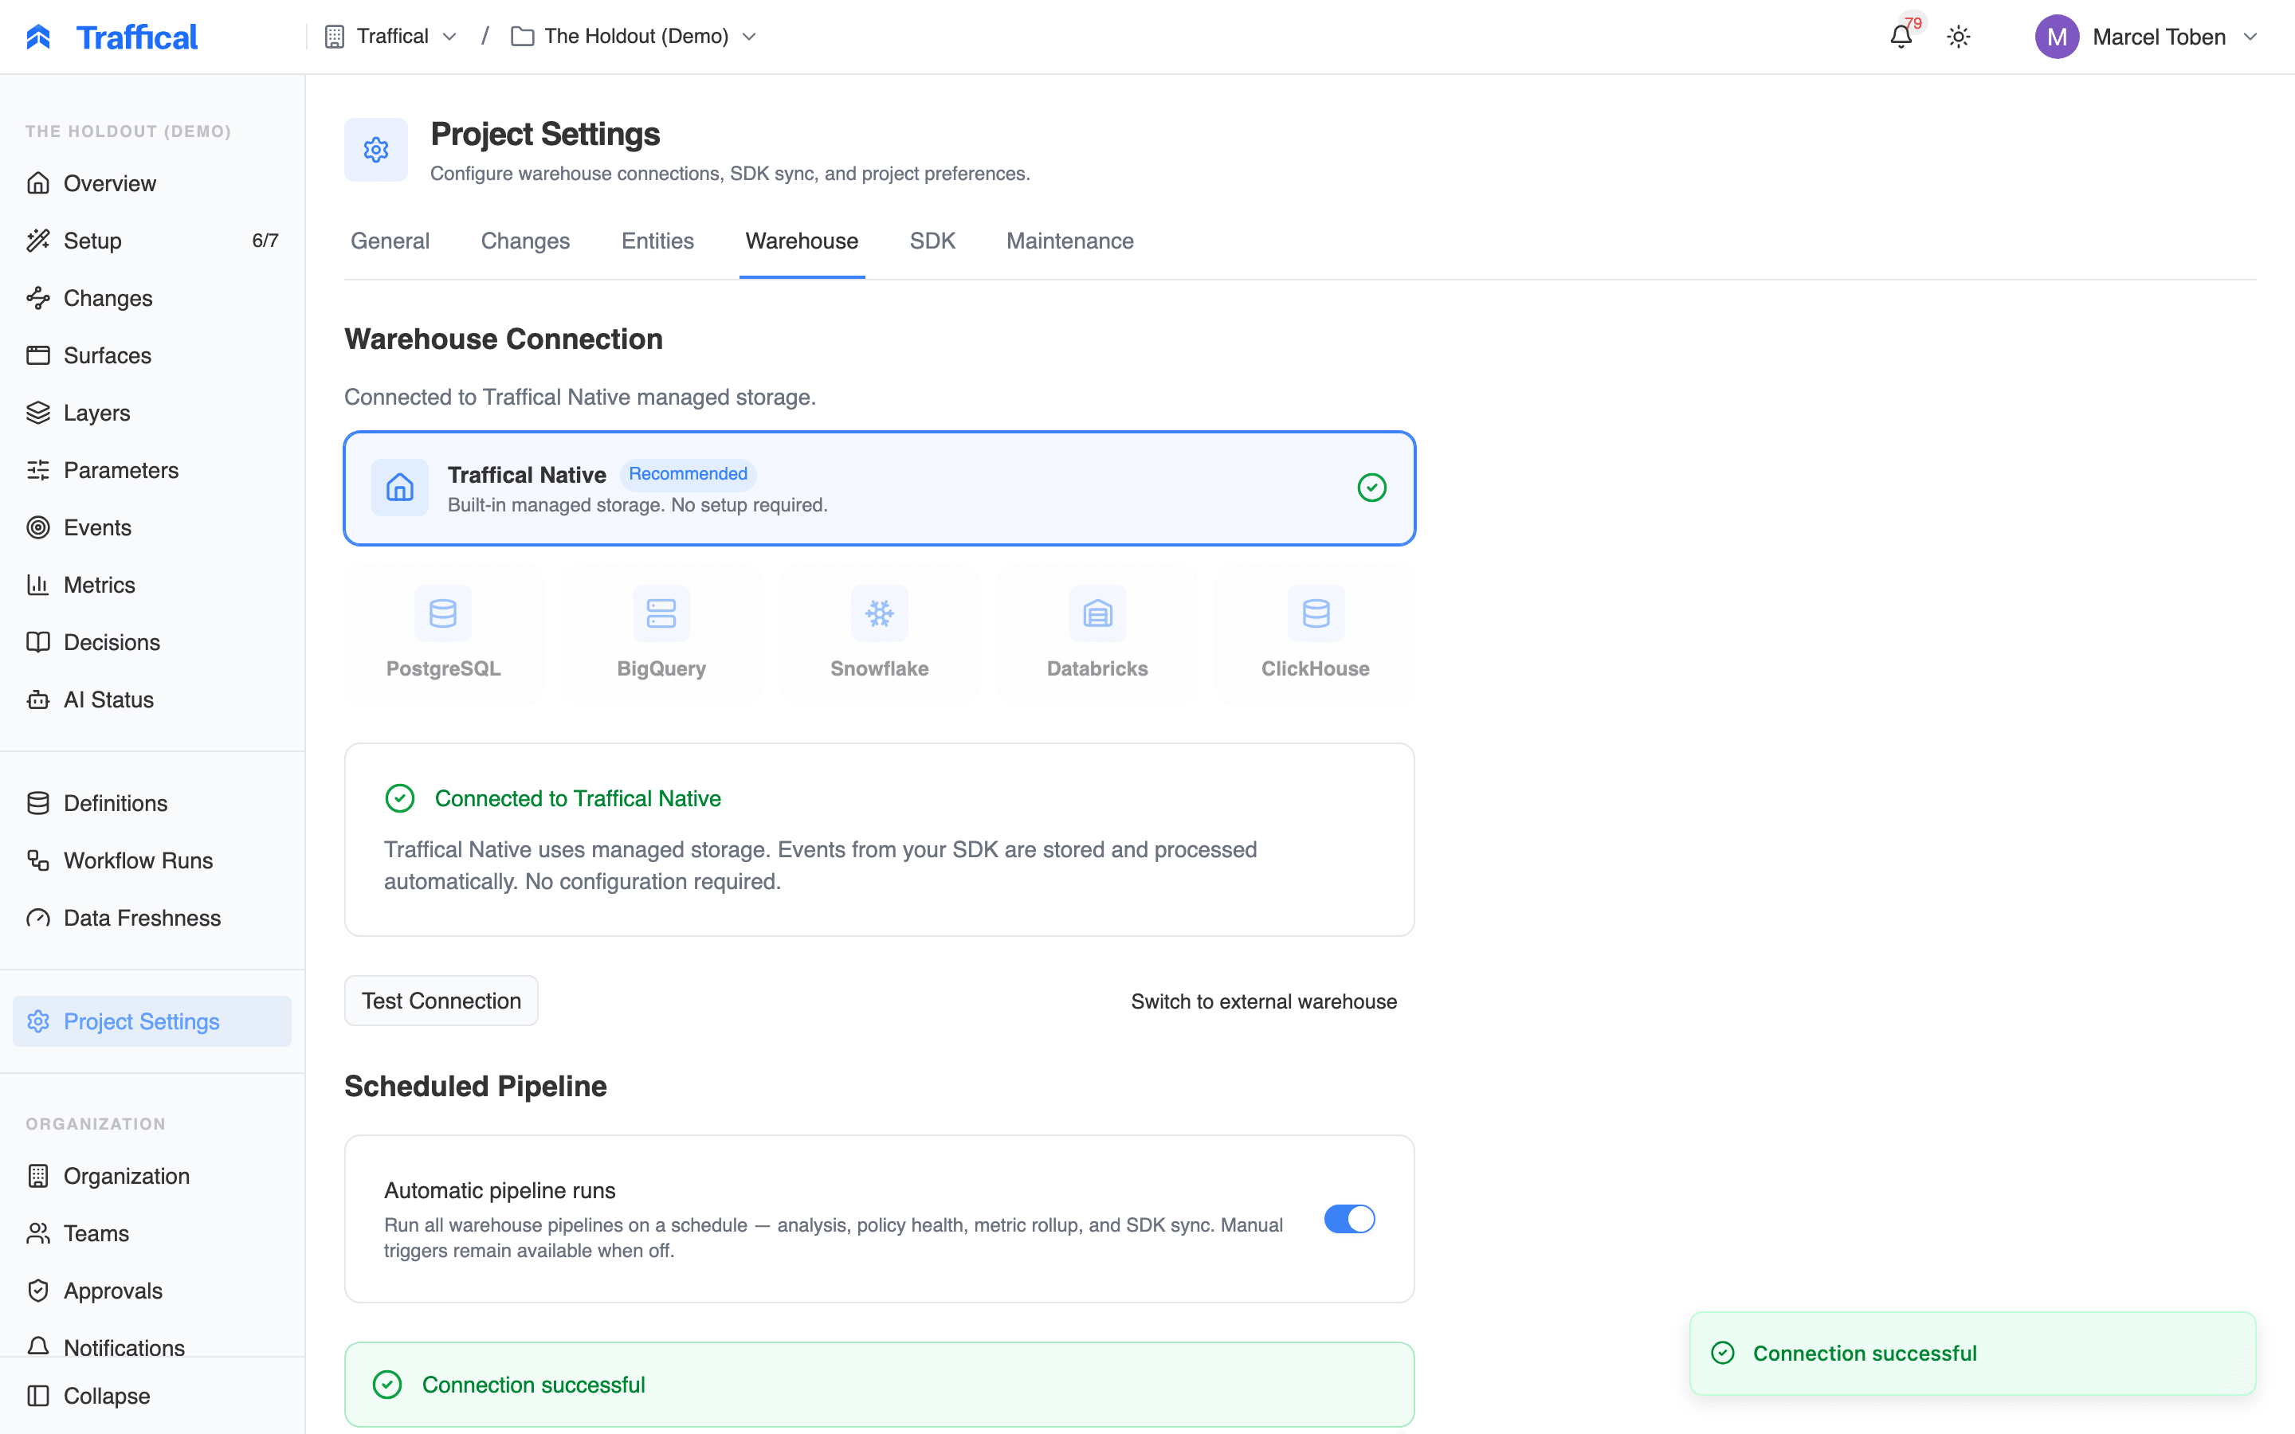Open Approvals

click(x=151, y=1291)
